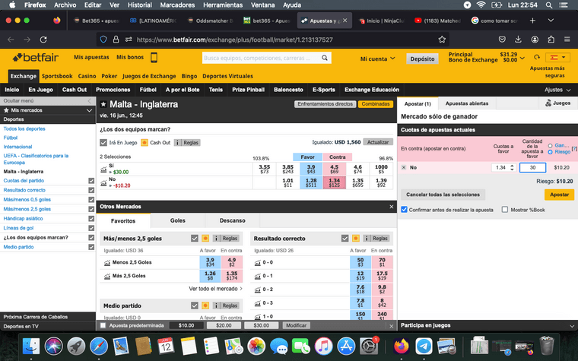
Task: Click the Cash Out orange icon
Action: [x=144, y=143]
